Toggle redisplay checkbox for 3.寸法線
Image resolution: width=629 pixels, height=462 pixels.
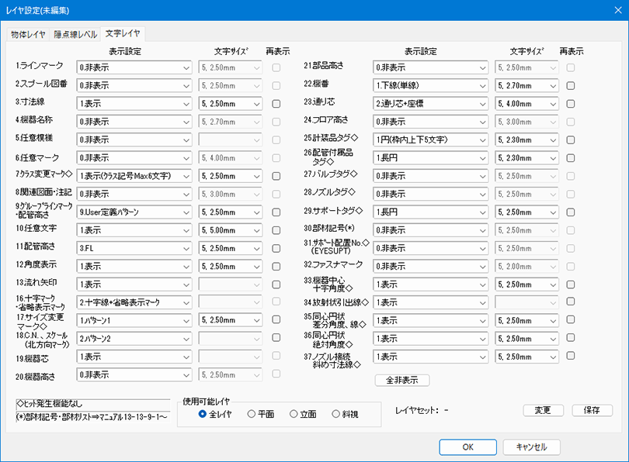(276, 104)
